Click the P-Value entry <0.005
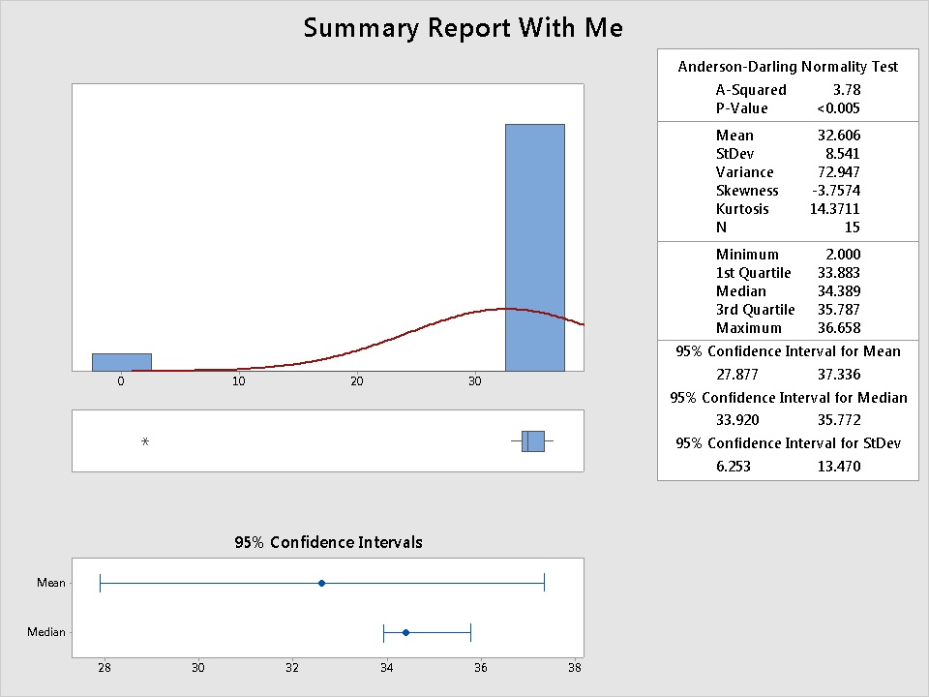This screenshot has width=929, height=697. tap(838, 108)
